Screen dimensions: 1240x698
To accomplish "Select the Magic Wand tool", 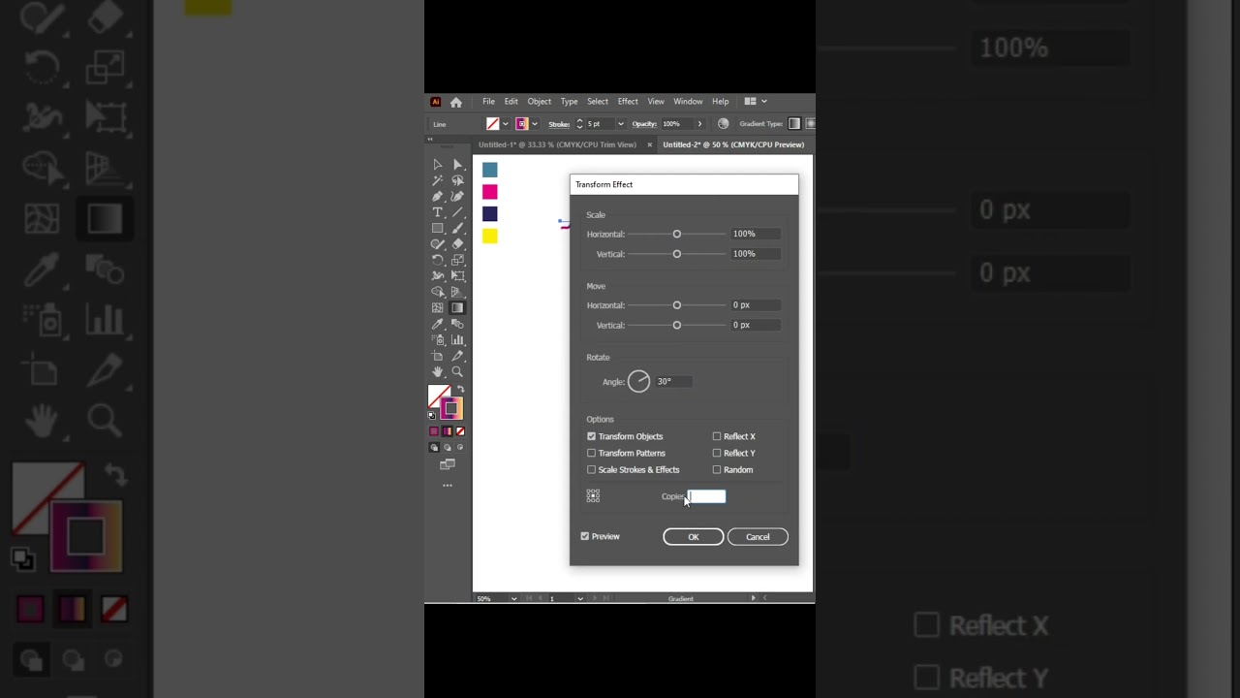I will [x=438, y=180].
